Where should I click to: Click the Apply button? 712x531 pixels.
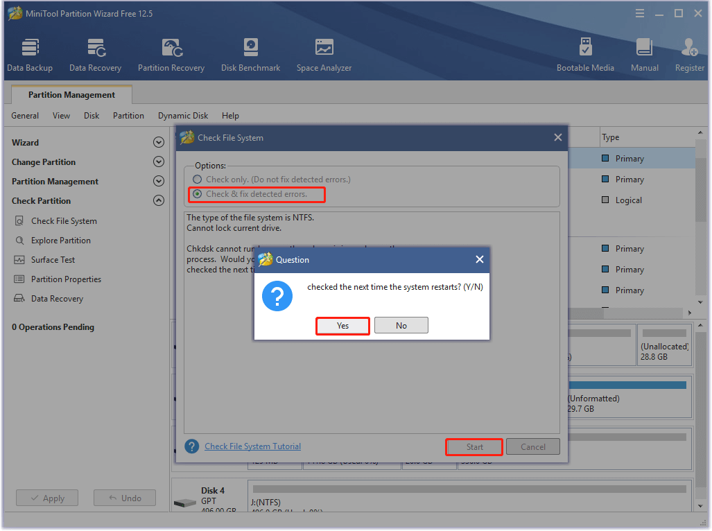click(x=47, y=498)
